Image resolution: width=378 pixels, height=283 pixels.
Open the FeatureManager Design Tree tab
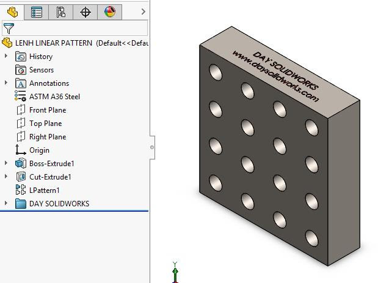pyautogui.click(x=12, y=12)
